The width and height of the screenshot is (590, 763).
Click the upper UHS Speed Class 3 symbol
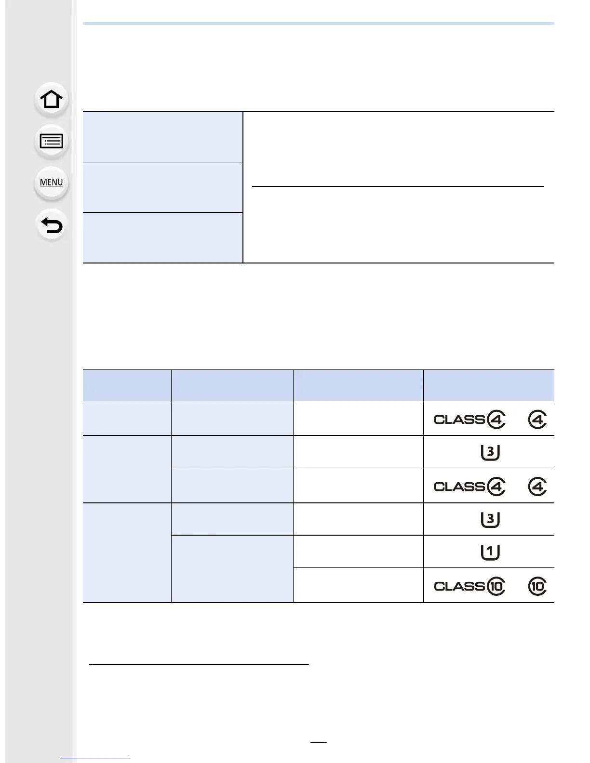(x=490, y=452)
